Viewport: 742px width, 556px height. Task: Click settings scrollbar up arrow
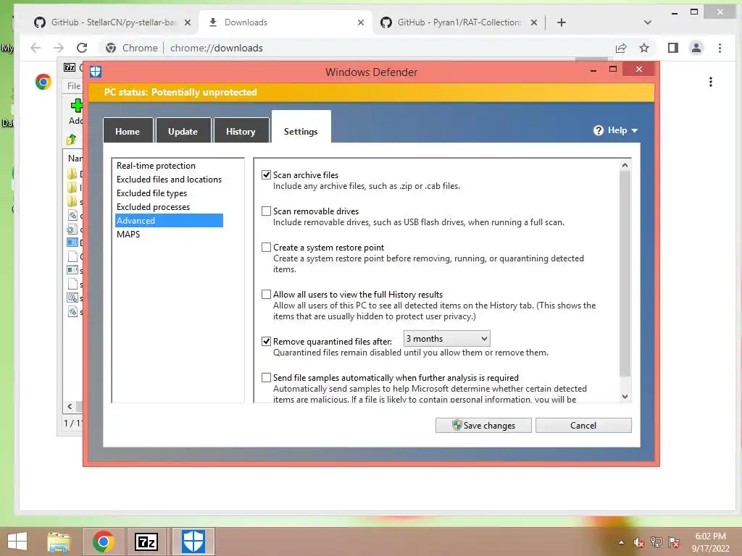(x=625, y=165)
